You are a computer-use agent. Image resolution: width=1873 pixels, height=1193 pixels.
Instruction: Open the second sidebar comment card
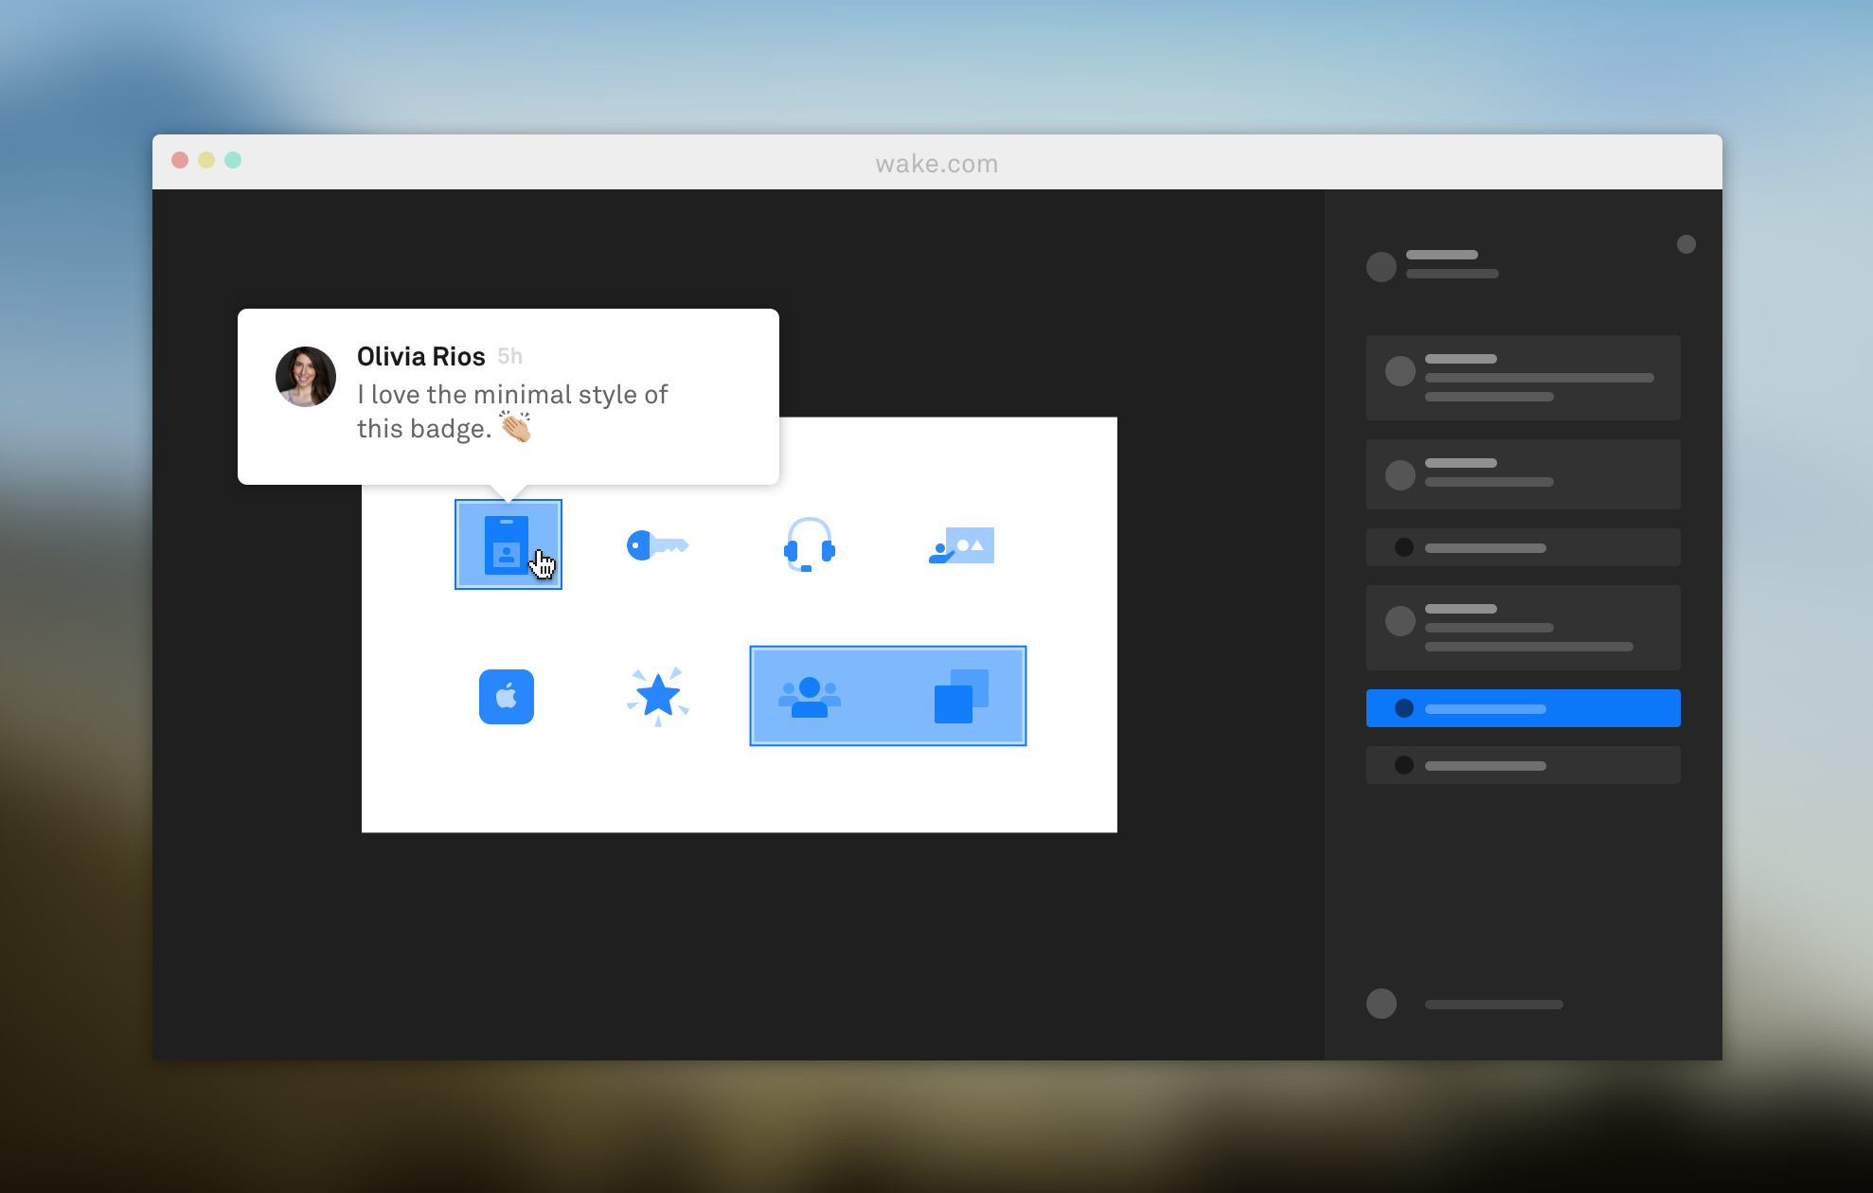pos(1523,473)
